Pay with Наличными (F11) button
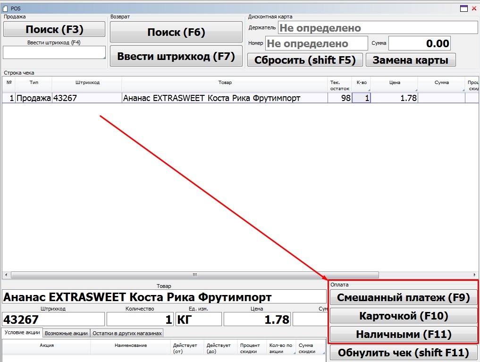This screenshot has height=362, width=480. (404, 334)
